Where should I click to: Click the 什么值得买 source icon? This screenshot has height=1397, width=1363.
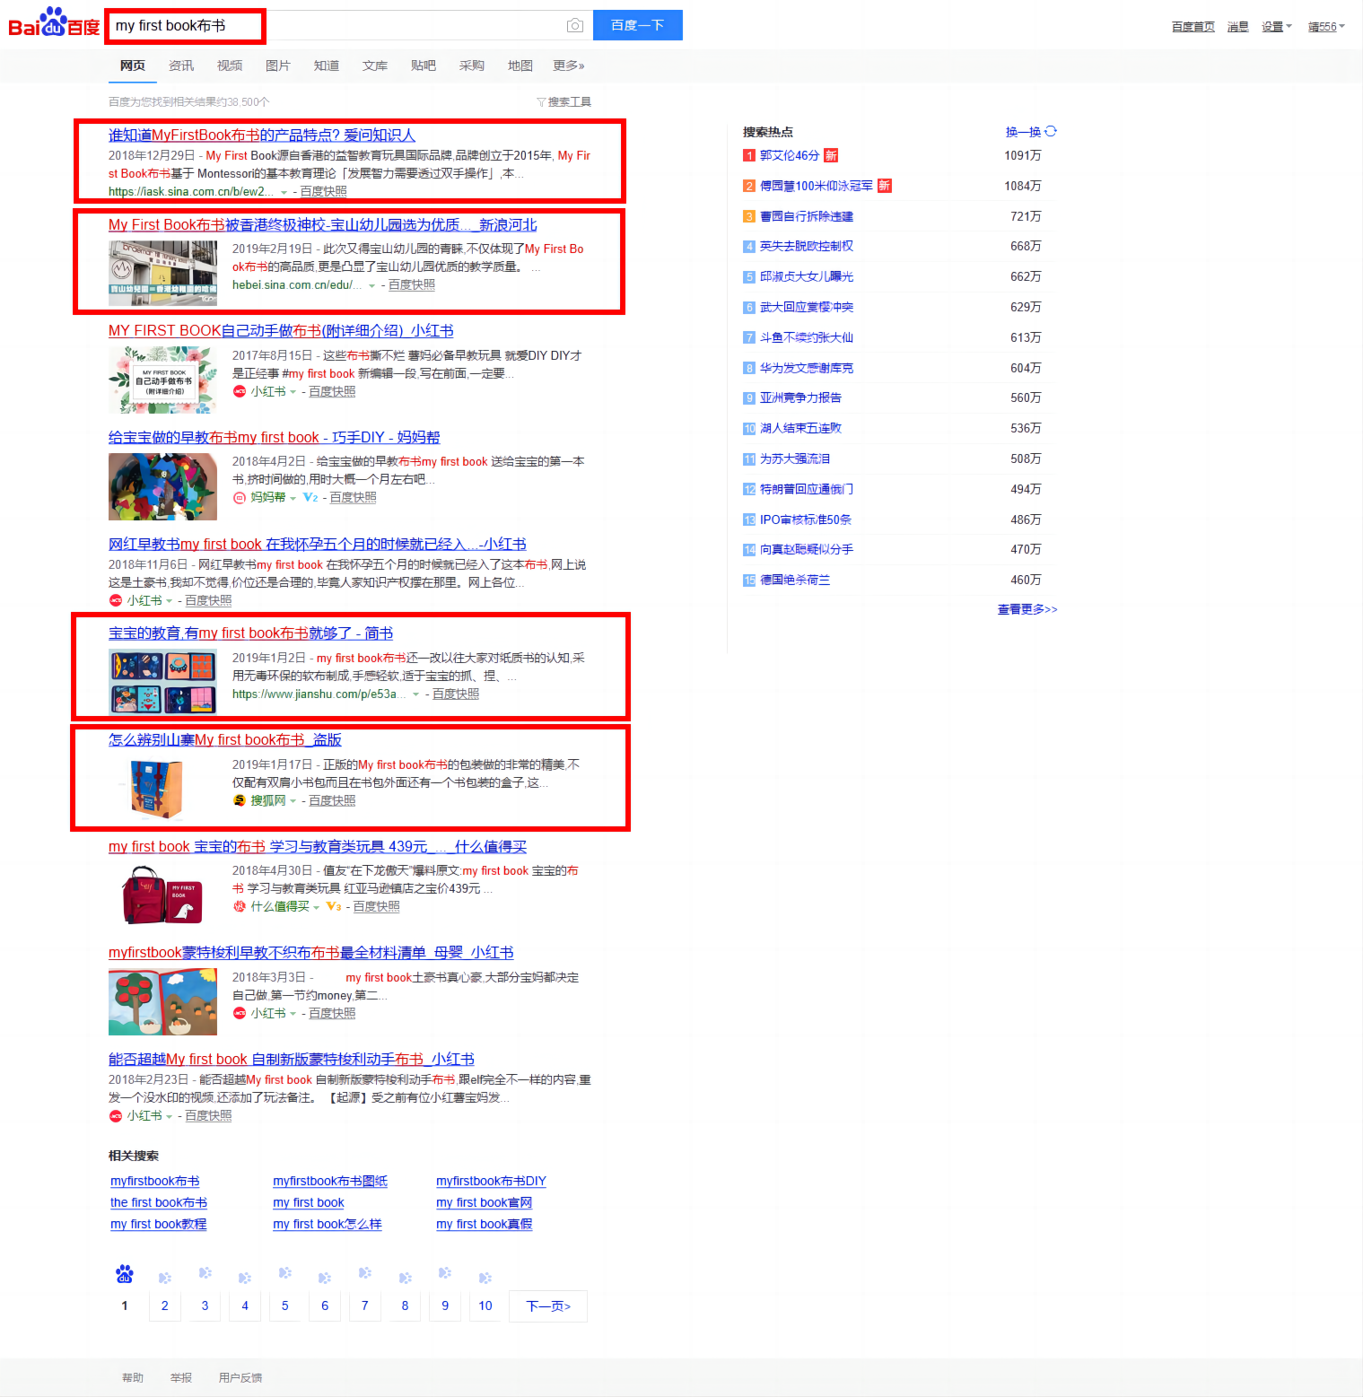coord(240,906)
